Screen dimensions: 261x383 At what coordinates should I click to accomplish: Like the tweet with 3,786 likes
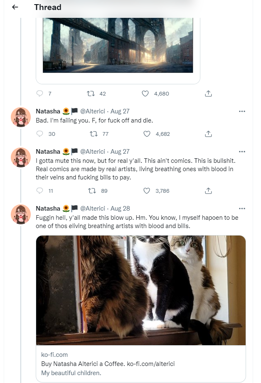point(147,191)
